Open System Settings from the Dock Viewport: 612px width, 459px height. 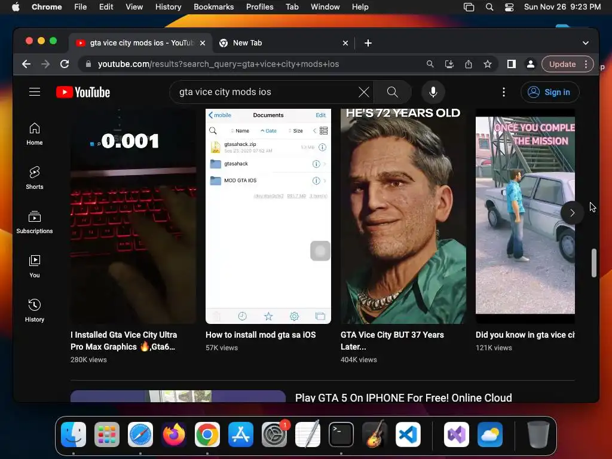pos(274,434)
